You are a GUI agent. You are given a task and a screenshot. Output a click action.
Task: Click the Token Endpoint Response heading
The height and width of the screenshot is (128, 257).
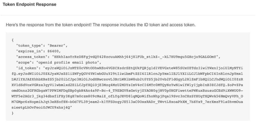pyautogui.click(x=29, y=5)
